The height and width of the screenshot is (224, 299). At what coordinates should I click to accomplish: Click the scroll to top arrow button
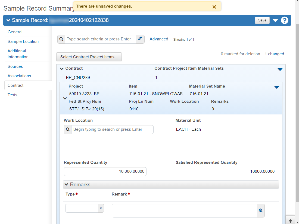point(290,221)
